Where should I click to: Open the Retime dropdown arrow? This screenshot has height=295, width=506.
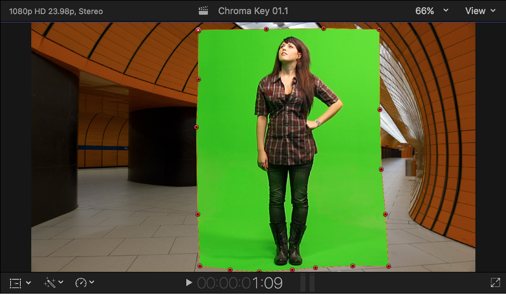(x=92, y=283)
